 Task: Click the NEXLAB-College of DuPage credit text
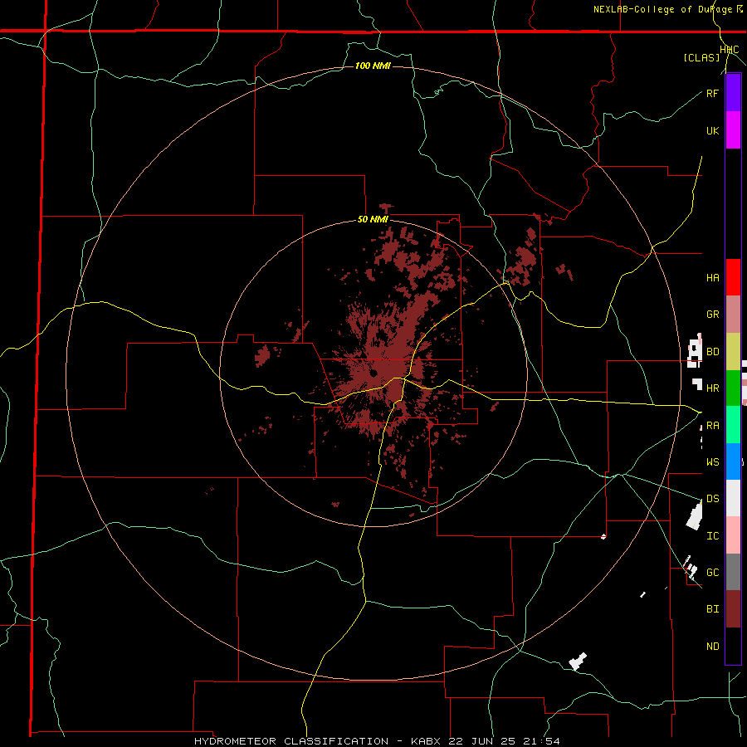tap(663, 9)
